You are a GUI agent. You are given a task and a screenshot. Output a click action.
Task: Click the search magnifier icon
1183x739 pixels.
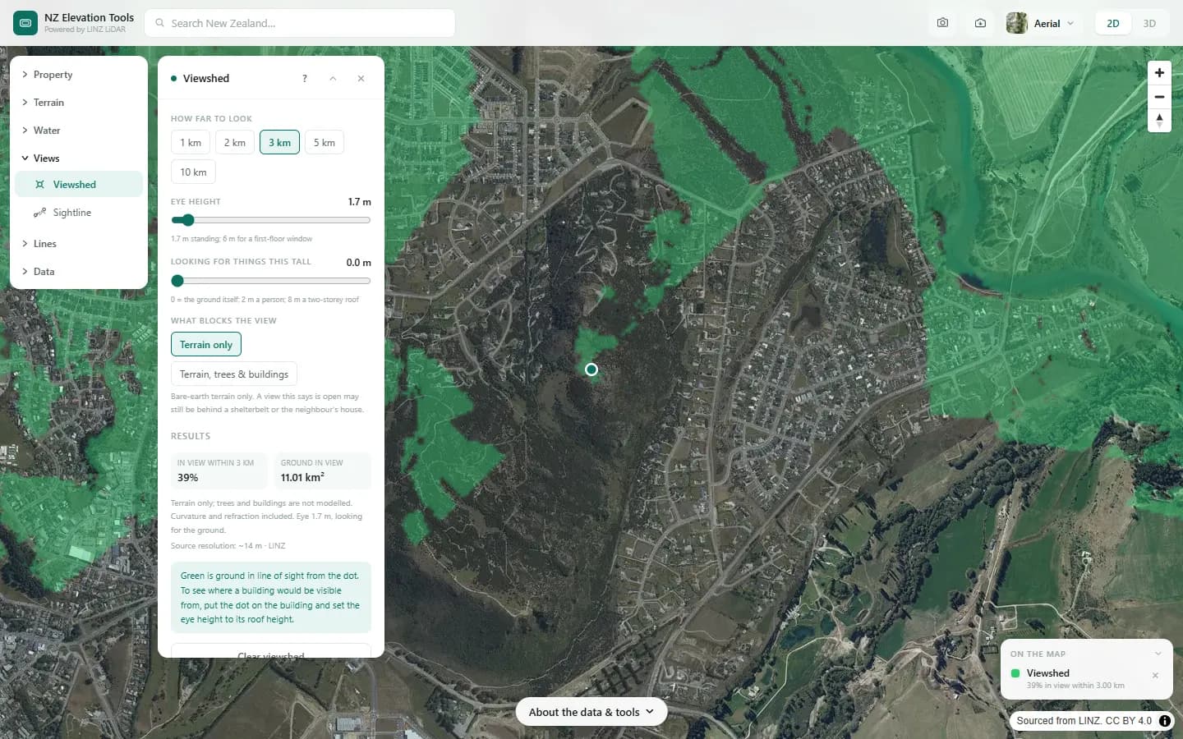(160, 23)
